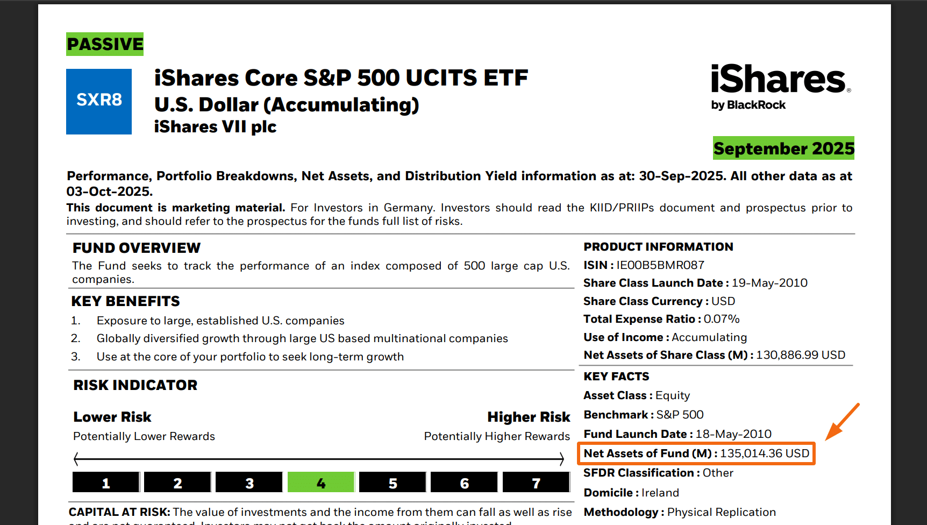Click the green PASSIVE label
The height and width of the screenshot is (525, 927).
[x=105, y=44]
